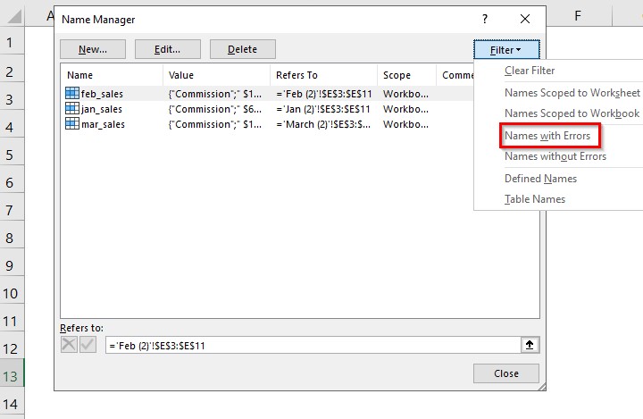Click the Value cell in feb_sales row
Image resolution: width=643 pixels, height=419 pixels.
pos(215,94)
